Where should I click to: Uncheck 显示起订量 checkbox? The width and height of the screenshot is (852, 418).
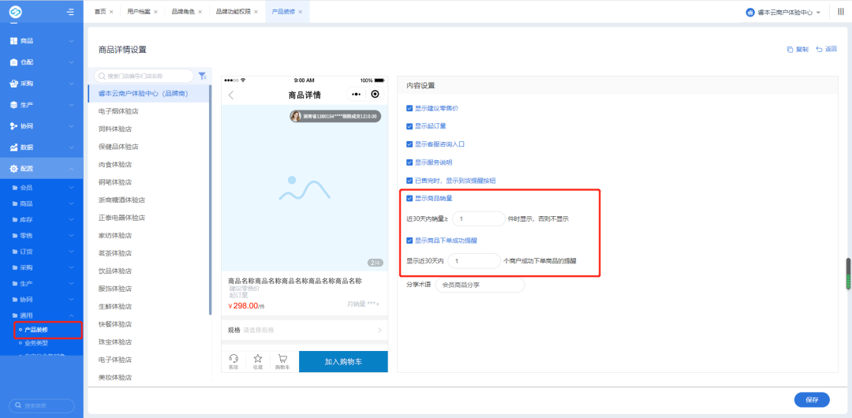coord(409,126)
